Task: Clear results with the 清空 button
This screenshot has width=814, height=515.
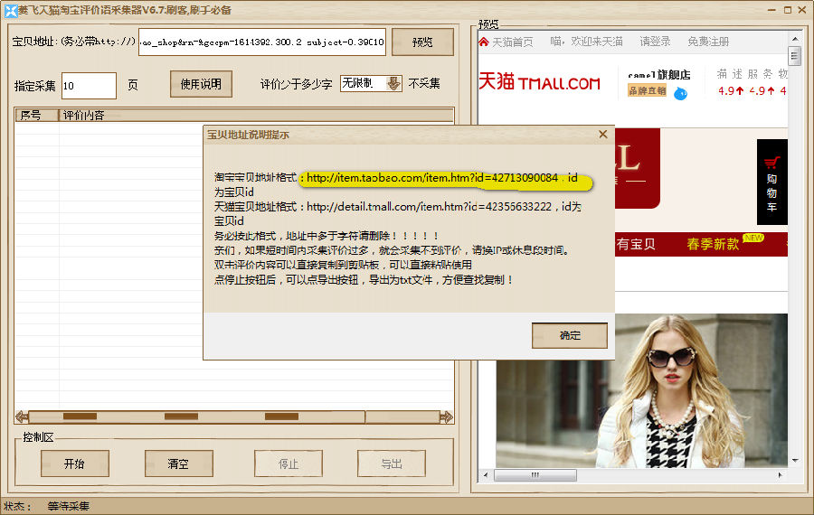Action: click(178, 463)
